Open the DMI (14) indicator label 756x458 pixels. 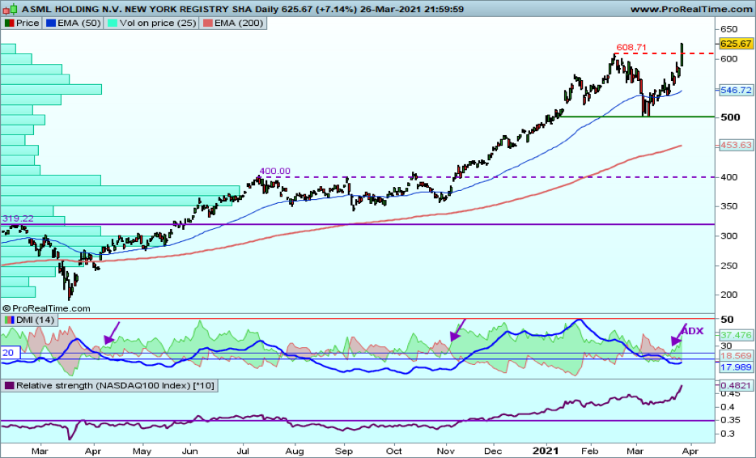pos(29,320)
